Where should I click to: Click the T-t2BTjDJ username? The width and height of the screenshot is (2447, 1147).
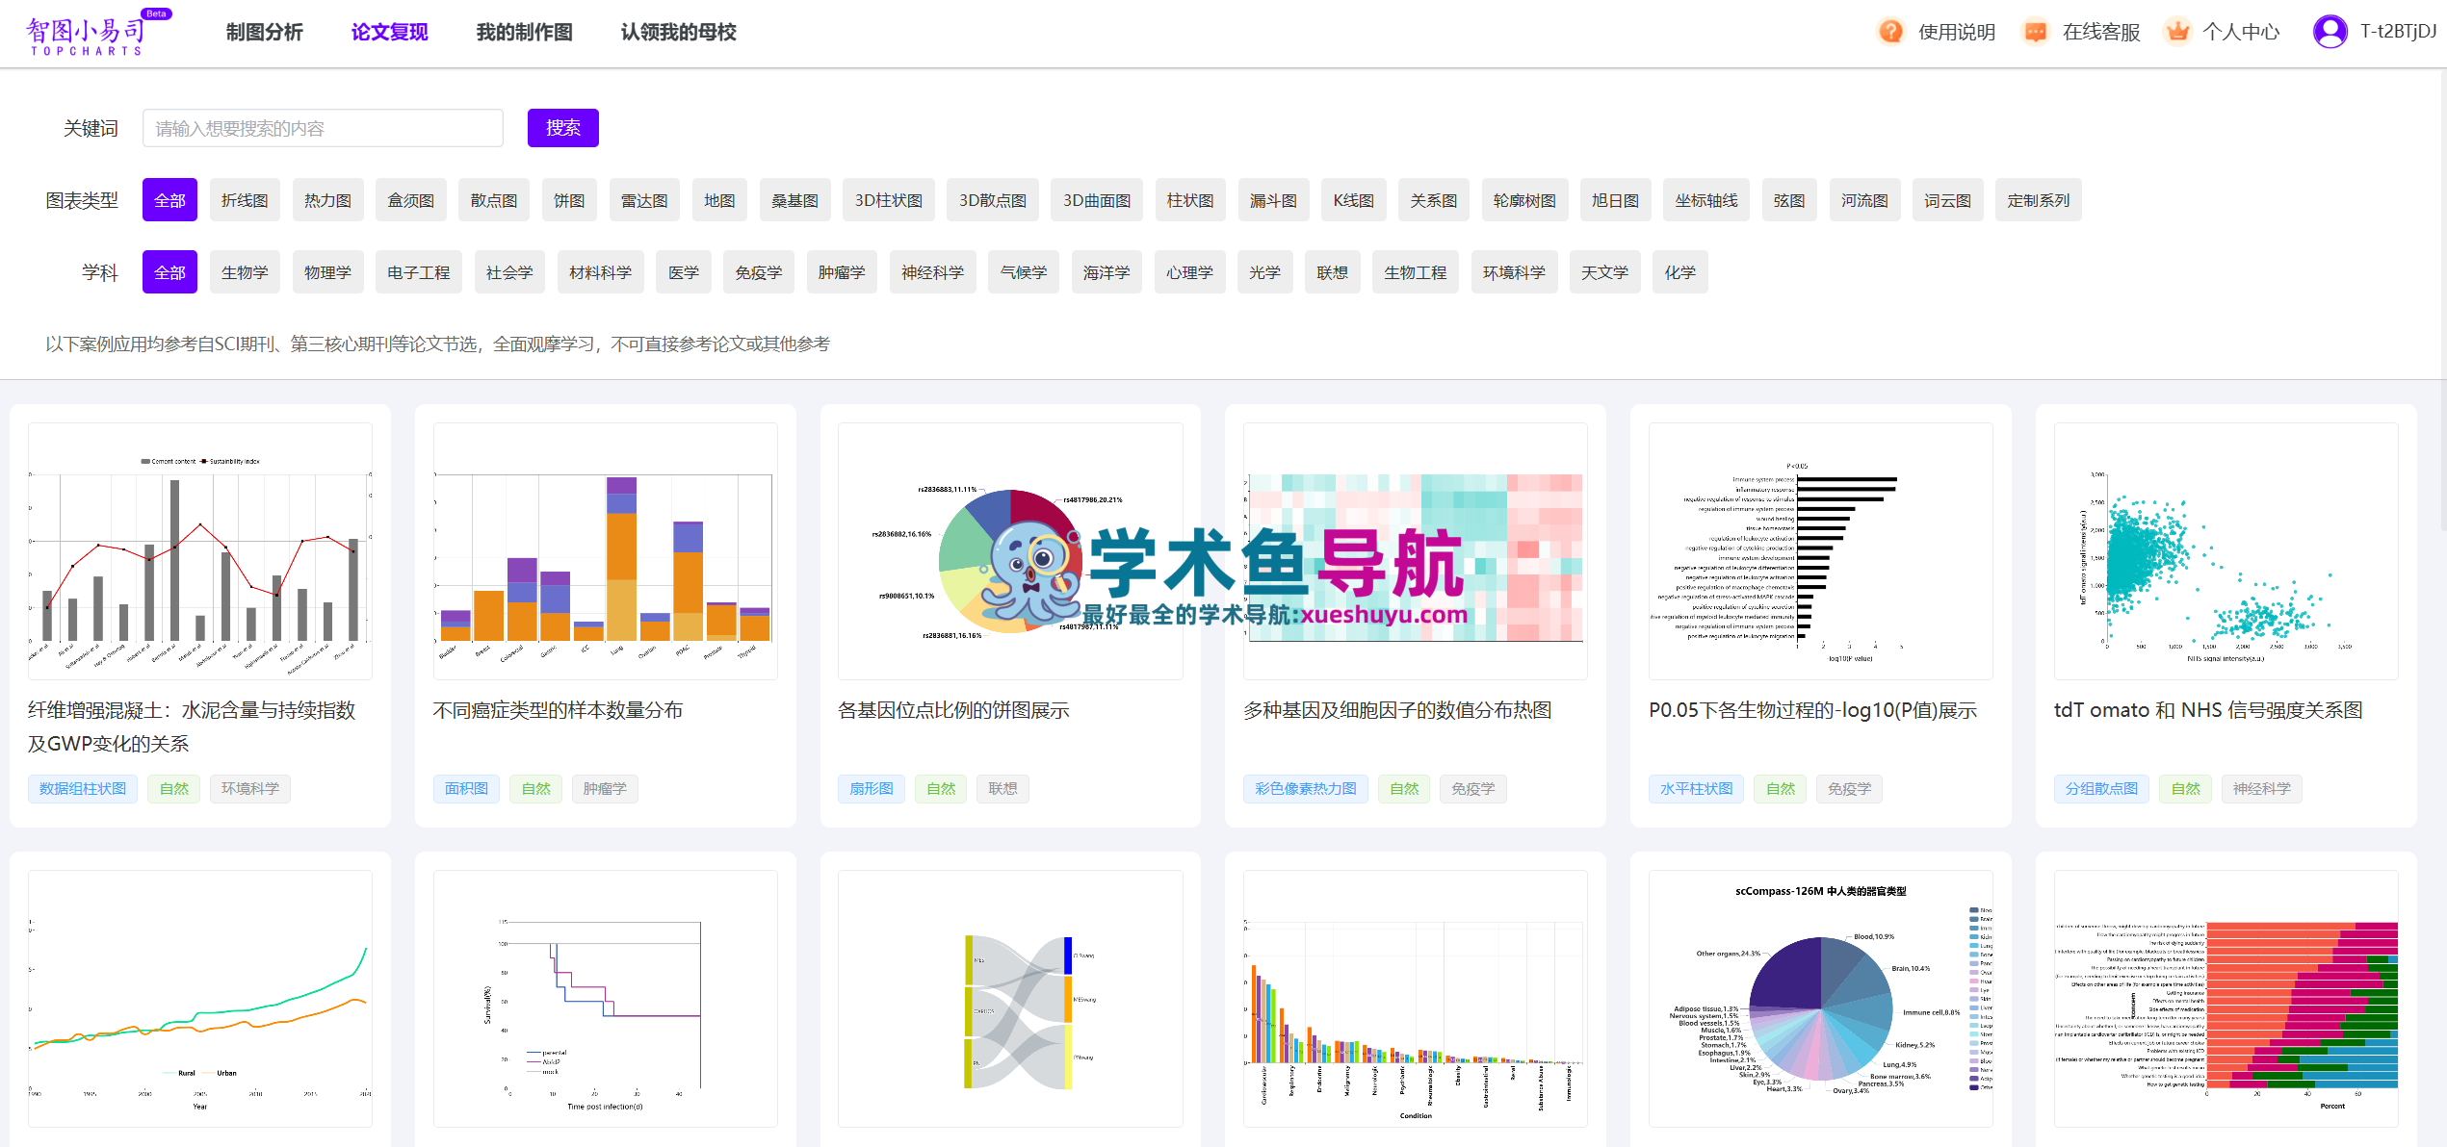(x=2398, y=32)
